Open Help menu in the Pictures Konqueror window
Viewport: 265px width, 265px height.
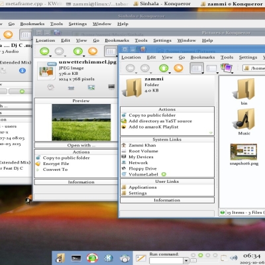point(207,40)
